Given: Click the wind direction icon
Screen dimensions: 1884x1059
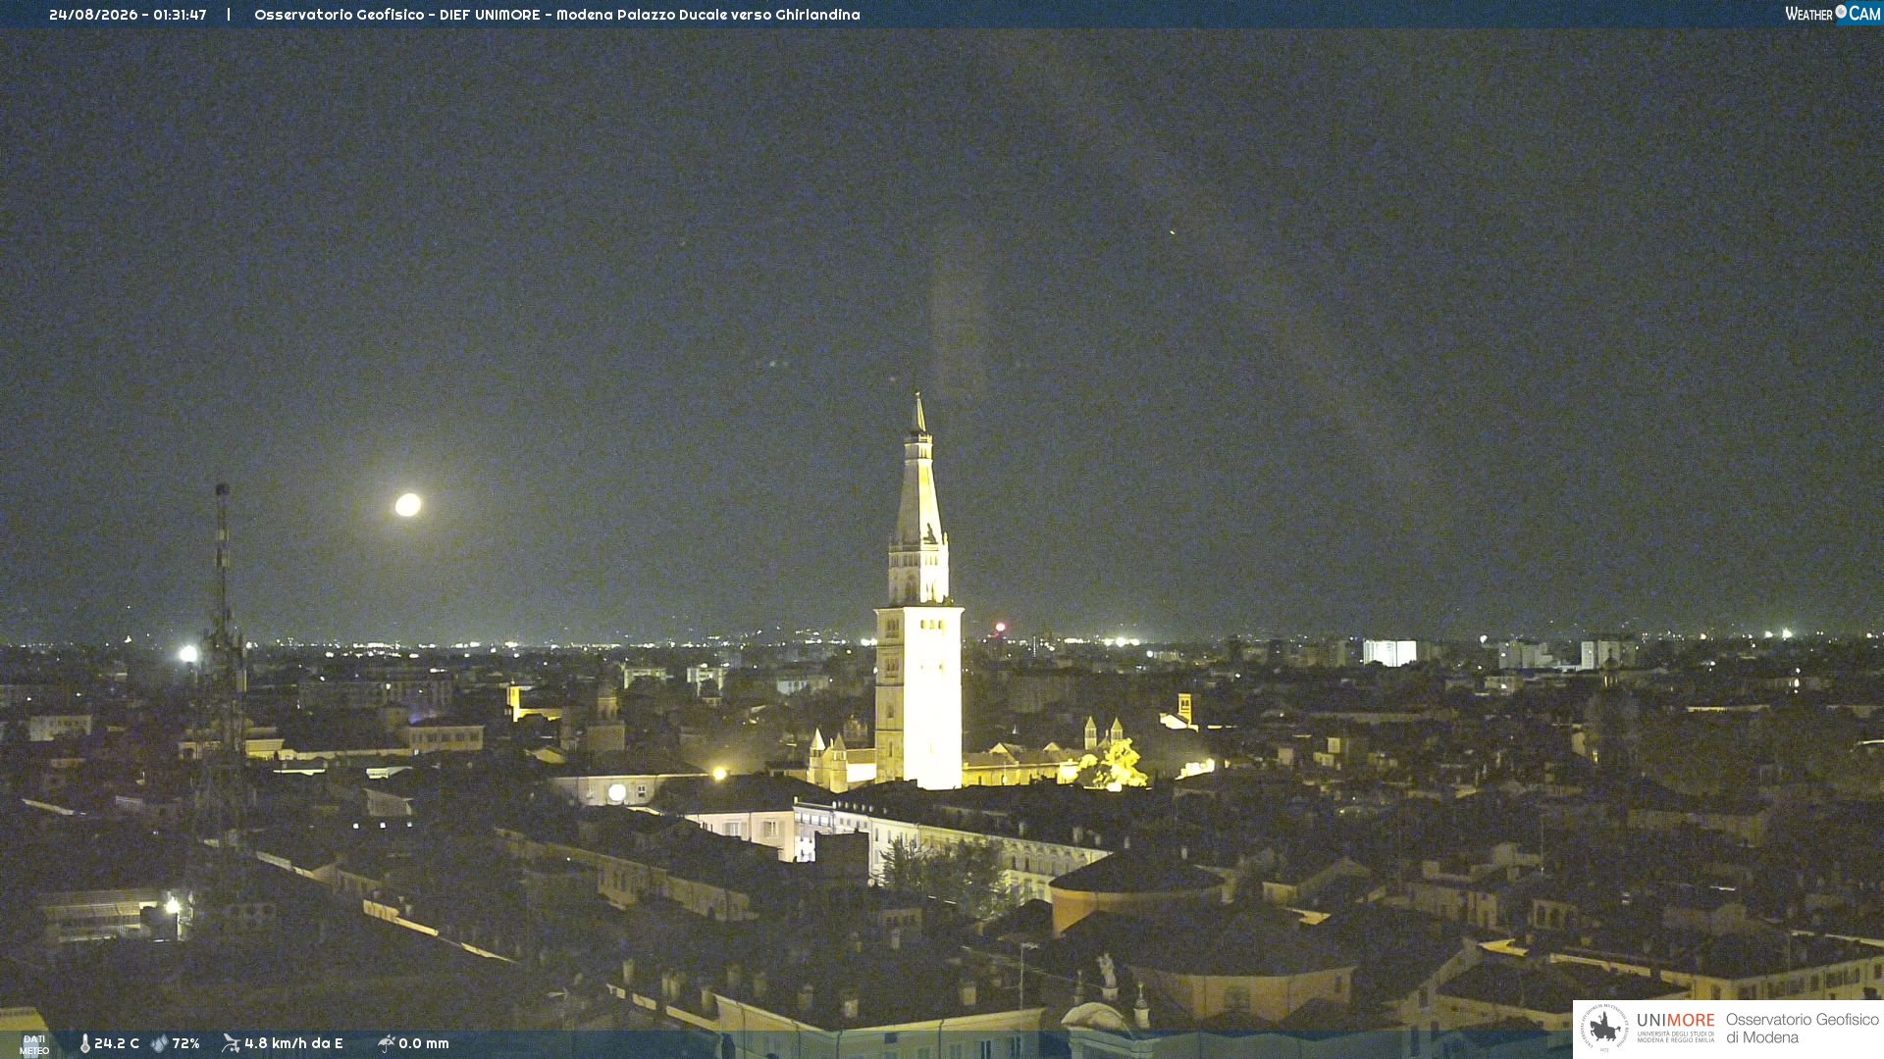Looking at the screenshot, I should point(231,1043).
